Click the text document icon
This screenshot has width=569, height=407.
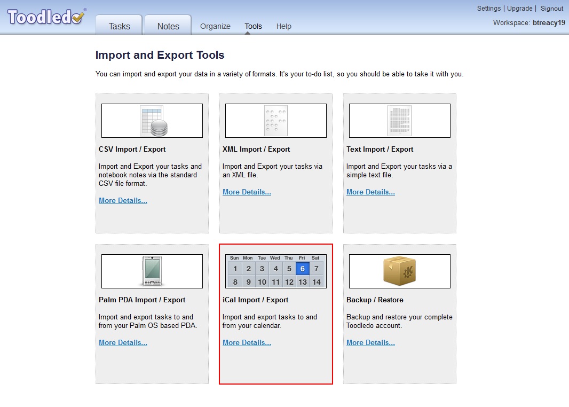click(400, 121)
